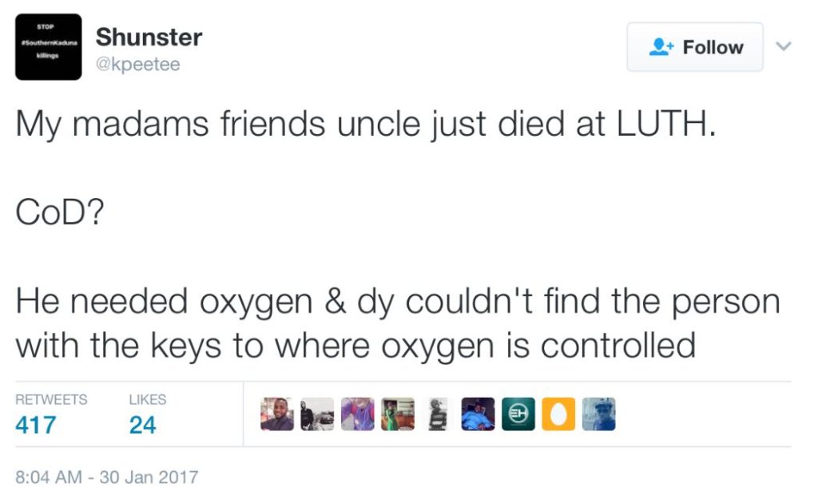Click the avatar with striped-shirt person

click(438, 414)
